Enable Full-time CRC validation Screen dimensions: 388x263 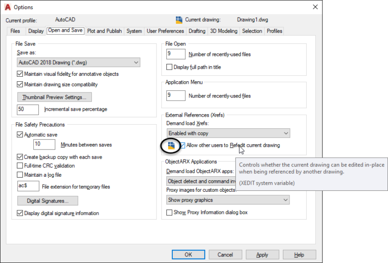coord(20,166)
